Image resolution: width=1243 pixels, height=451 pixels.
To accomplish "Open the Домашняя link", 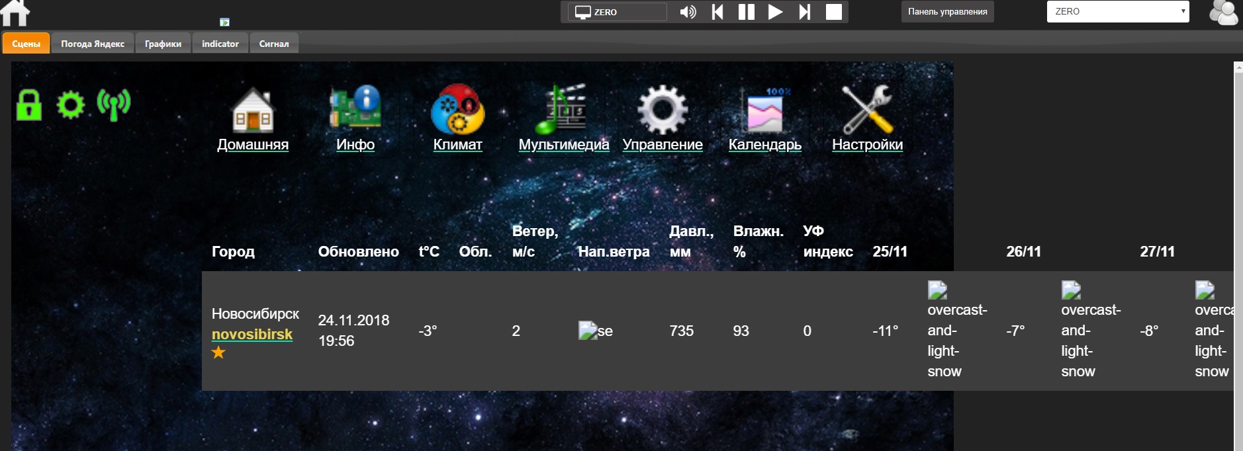I will (253, 144).
